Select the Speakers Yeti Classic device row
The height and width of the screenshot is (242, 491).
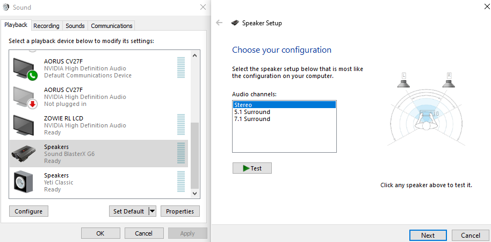click(x=99, y=182)
